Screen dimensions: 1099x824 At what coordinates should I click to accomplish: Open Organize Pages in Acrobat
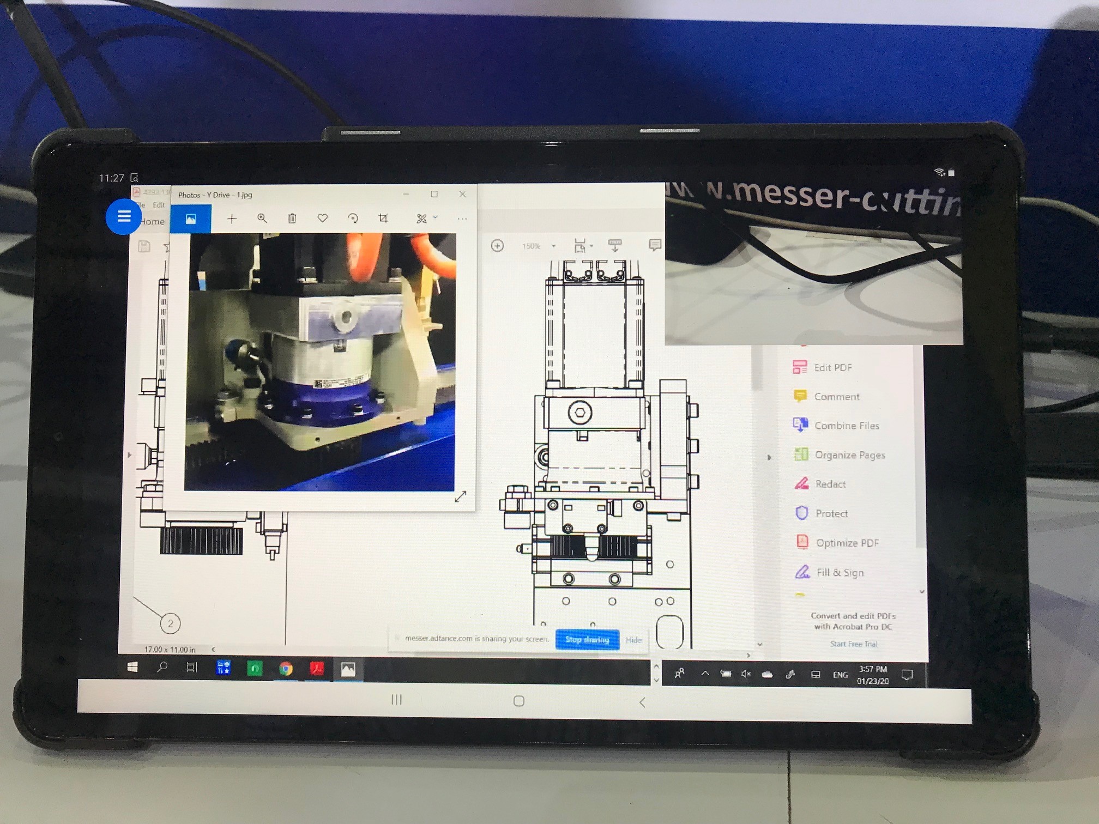pyautogui.click(x=850, y=455)
